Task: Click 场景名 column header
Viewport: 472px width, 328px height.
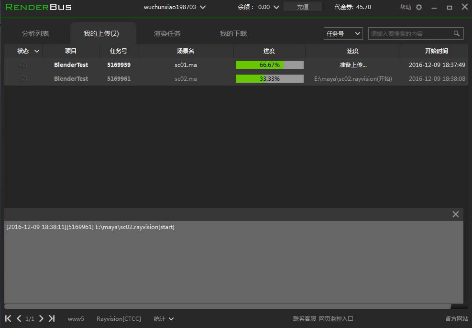Action: pos(186,51)
